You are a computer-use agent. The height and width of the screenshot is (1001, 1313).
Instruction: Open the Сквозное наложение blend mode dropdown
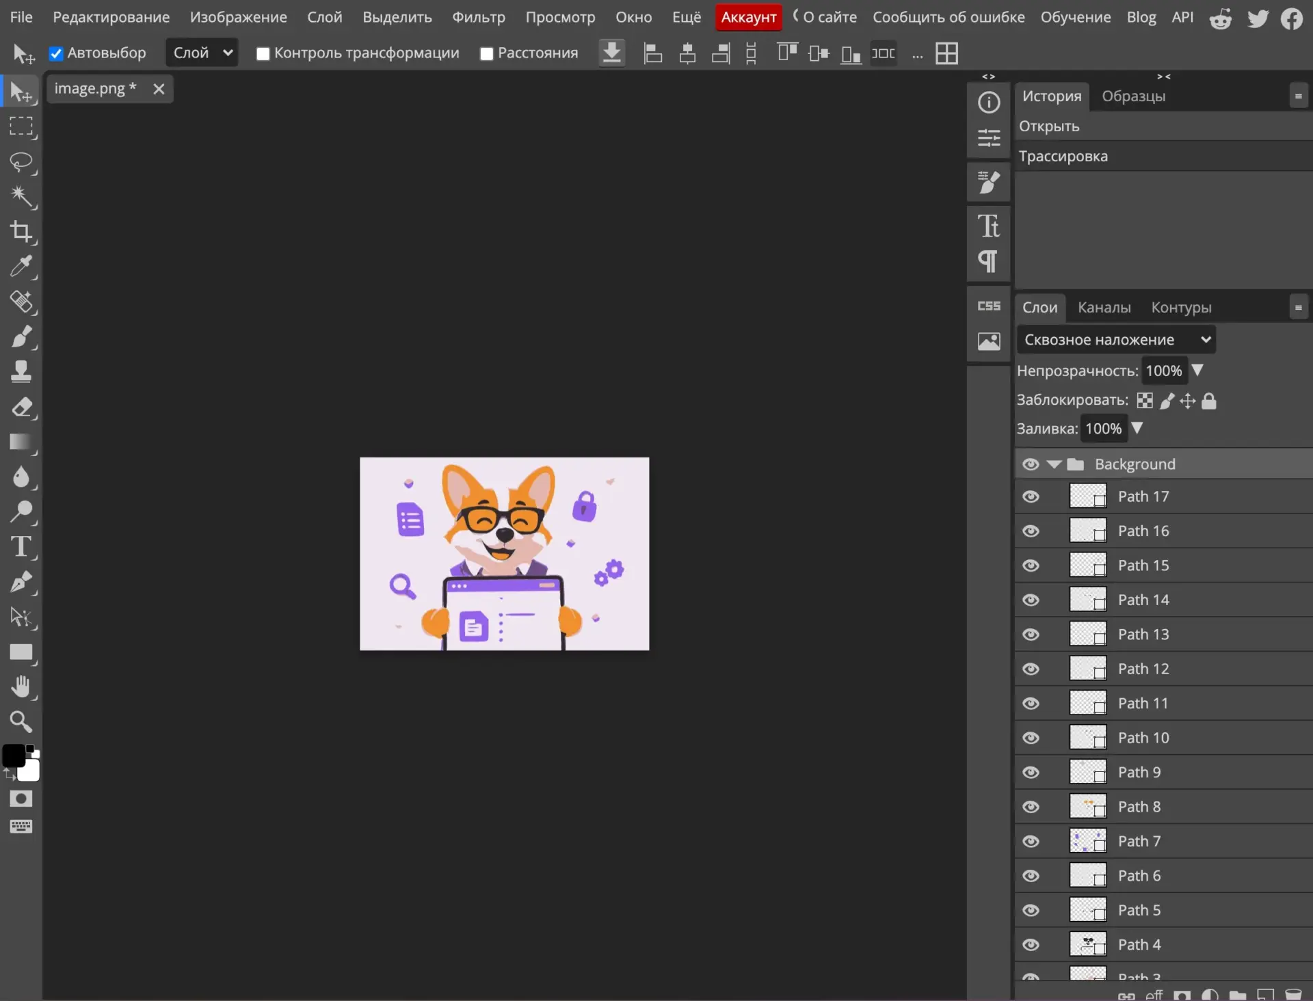tap(1116, 340)
